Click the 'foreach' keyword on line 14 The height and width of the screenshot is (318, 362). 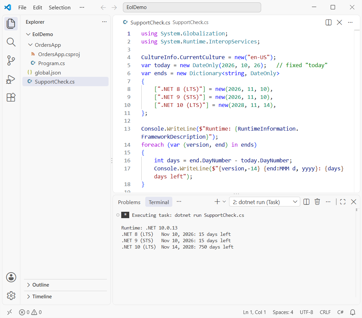(x=152, y=145)
